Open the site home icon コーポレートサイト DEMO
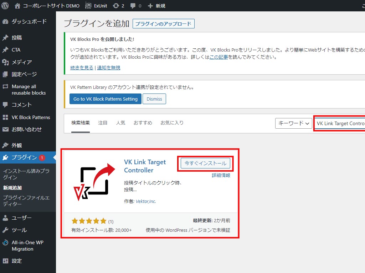Viewport: 365px width, 273px height. (17, 6)
